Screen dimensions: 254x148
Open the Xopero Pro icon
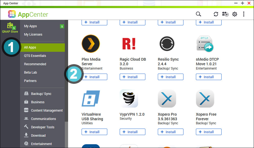coord(167,98)
